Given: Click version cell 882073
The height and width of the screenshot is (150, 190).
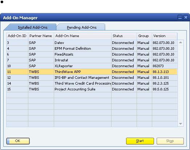Looking at the screenshot, I should (x=165, y=66).
